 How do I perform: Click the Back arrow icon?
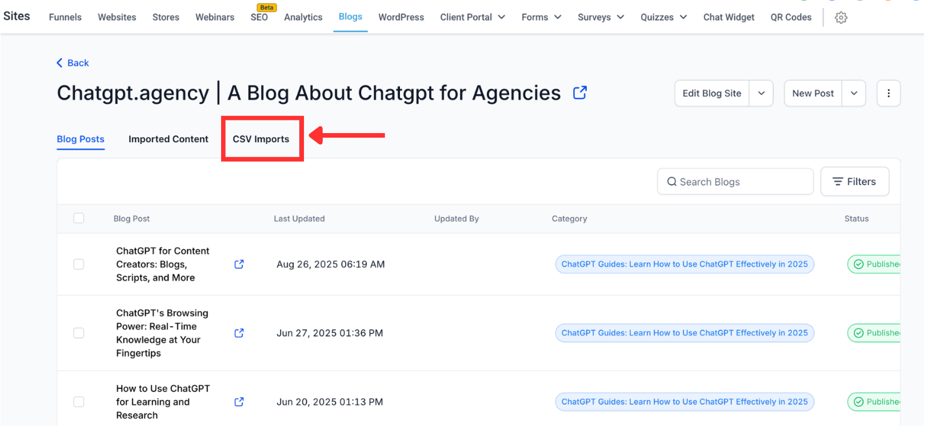pyautogui.click(x=59, y=63)
